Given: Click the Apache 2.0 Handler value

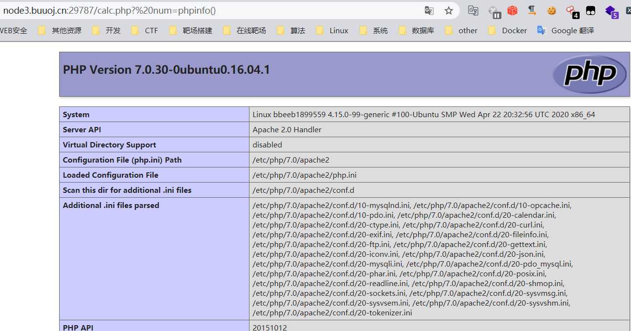Looking at the screenshot, I should (287, 130).
